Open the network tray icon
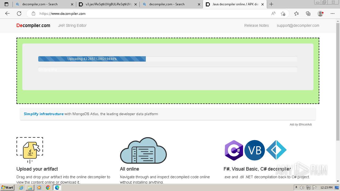Image resolution: width=340 pixels, height=191 pixels. (x=308, y=188)
